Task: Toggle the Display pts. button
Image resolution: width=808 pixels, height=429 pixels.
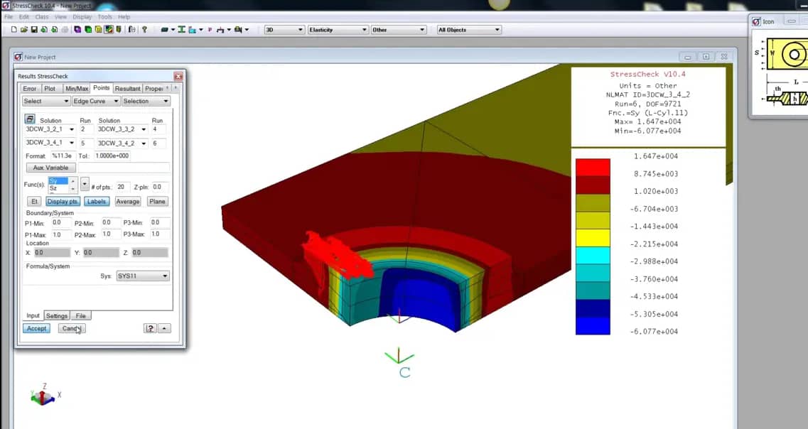Action: click(x=63, y=202)
